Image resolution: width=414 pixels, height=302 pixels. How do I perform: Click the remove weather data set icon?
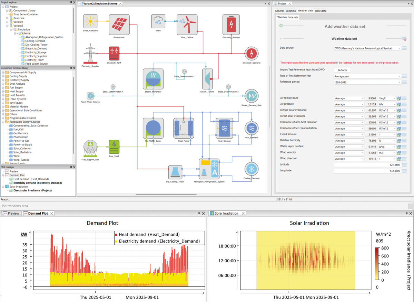coord(404,39)
